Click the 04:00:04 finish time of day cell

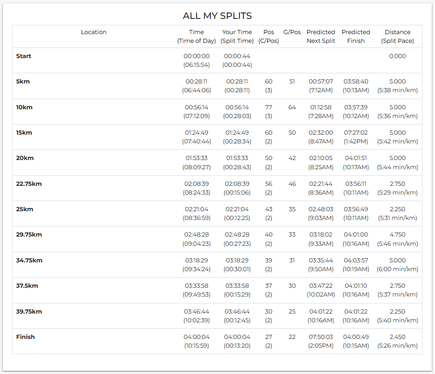pyautogui.click(x=197, y=337)
